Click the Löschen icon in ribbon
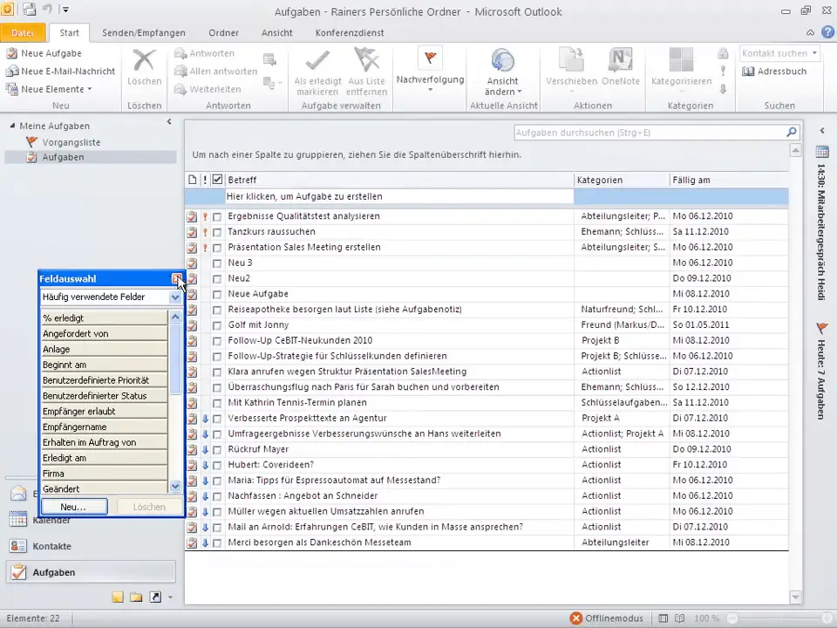Image resolution: width=837 pixels, height=628 pixels. click(144, 61)
